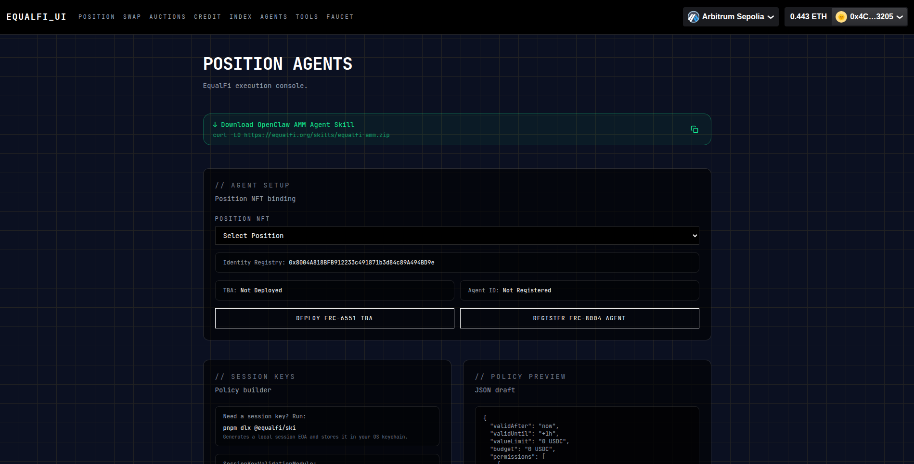Click the 0.443 ETH balance display
Viewport: 914px width, 464px height.
[x=808, y=17]
